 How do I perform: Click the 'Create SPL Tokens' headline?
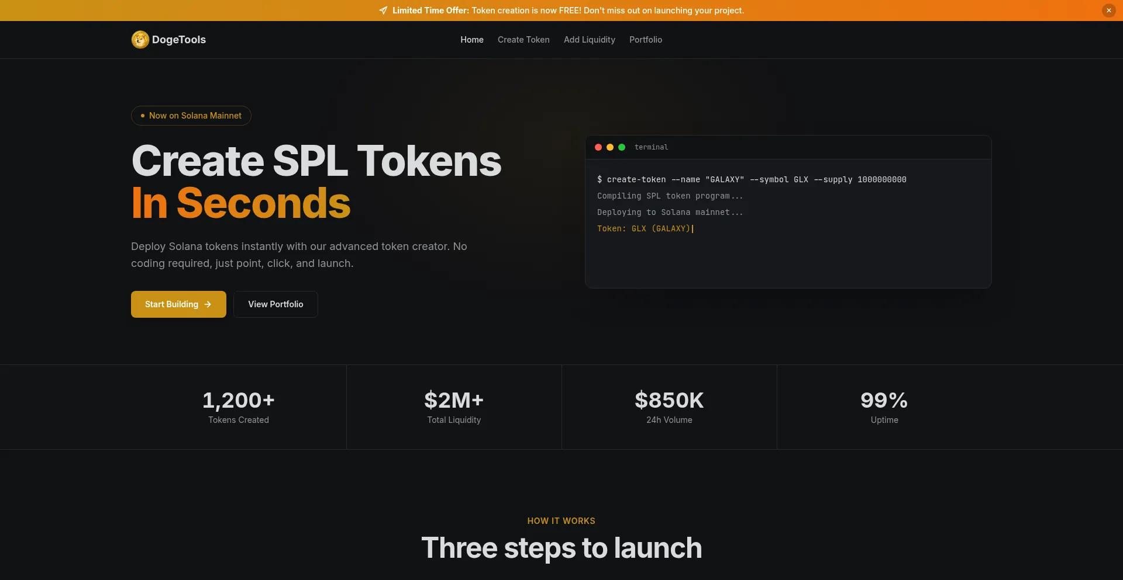pyautogui.click(x=316, y=161)
